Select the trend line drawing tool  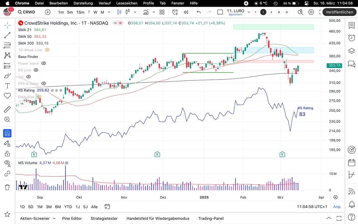[x=7, y=35]
